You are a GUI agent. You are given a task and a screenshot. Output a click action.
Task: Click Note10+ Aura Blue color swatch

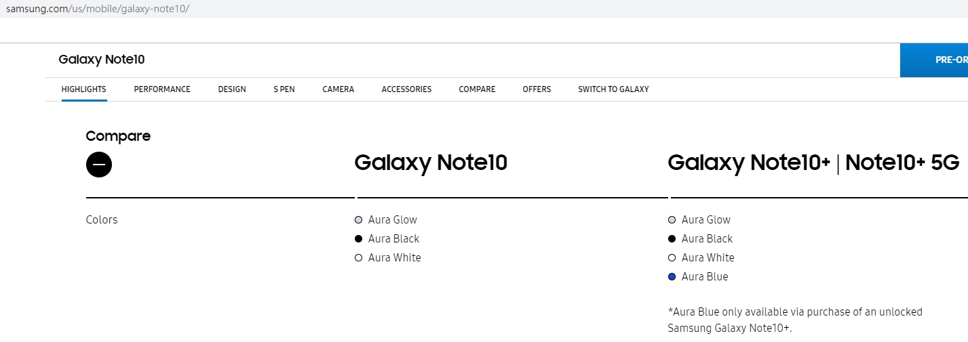tap(672, 277)
